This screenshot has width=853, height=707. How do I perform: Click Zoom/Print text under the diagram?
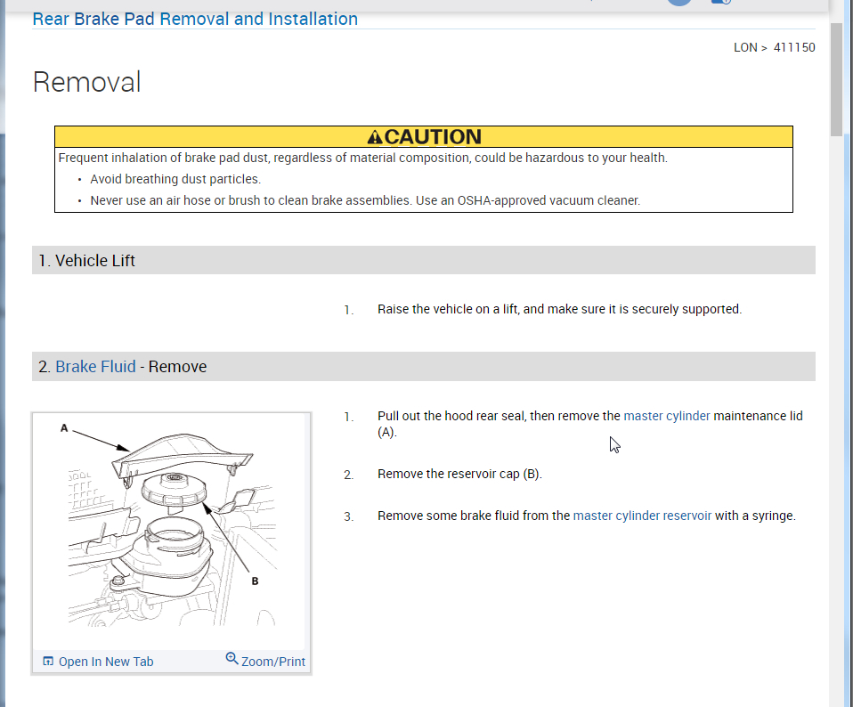(273, 662)
